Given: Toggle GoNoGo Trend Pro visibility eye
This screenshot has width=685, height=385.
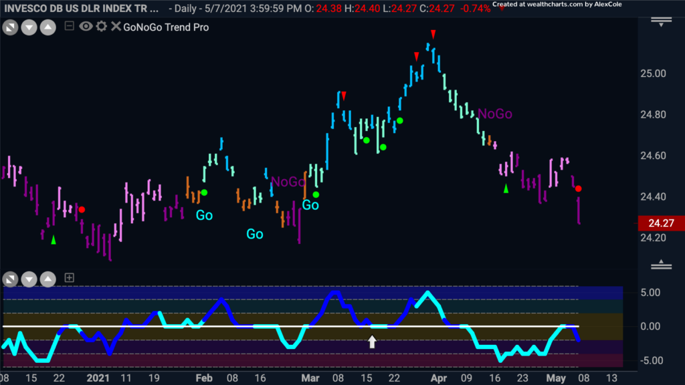Looking at the screenshot, I should [x=86, y=26].
